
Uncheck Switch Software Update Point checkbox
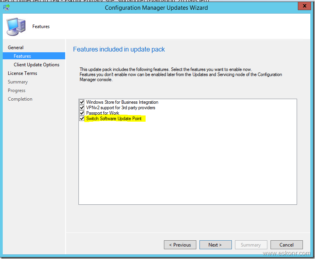tap(82, 119)
